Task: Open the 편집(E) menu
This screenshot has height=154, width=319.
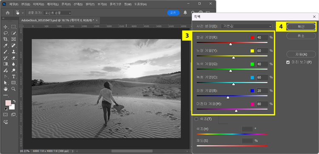Action: point(26,4)
